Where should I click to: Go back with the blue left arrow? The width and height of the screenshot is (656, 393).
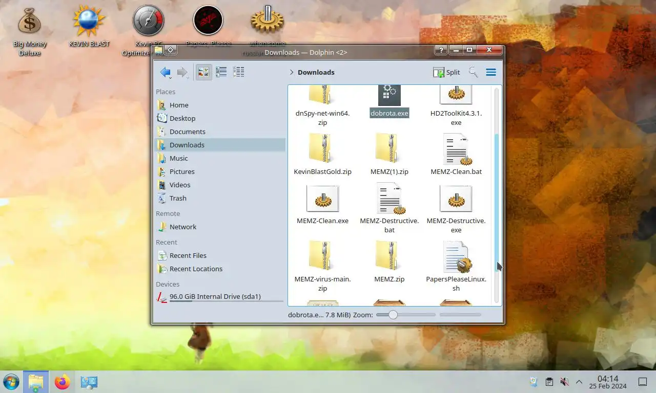tap(165, 72)
